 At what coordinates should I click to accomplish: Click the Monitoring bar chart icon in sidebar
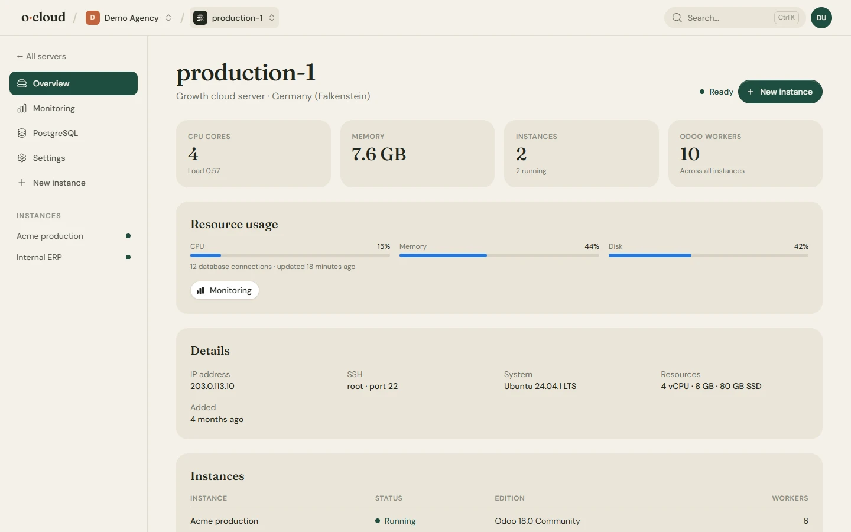pos(22,108)
